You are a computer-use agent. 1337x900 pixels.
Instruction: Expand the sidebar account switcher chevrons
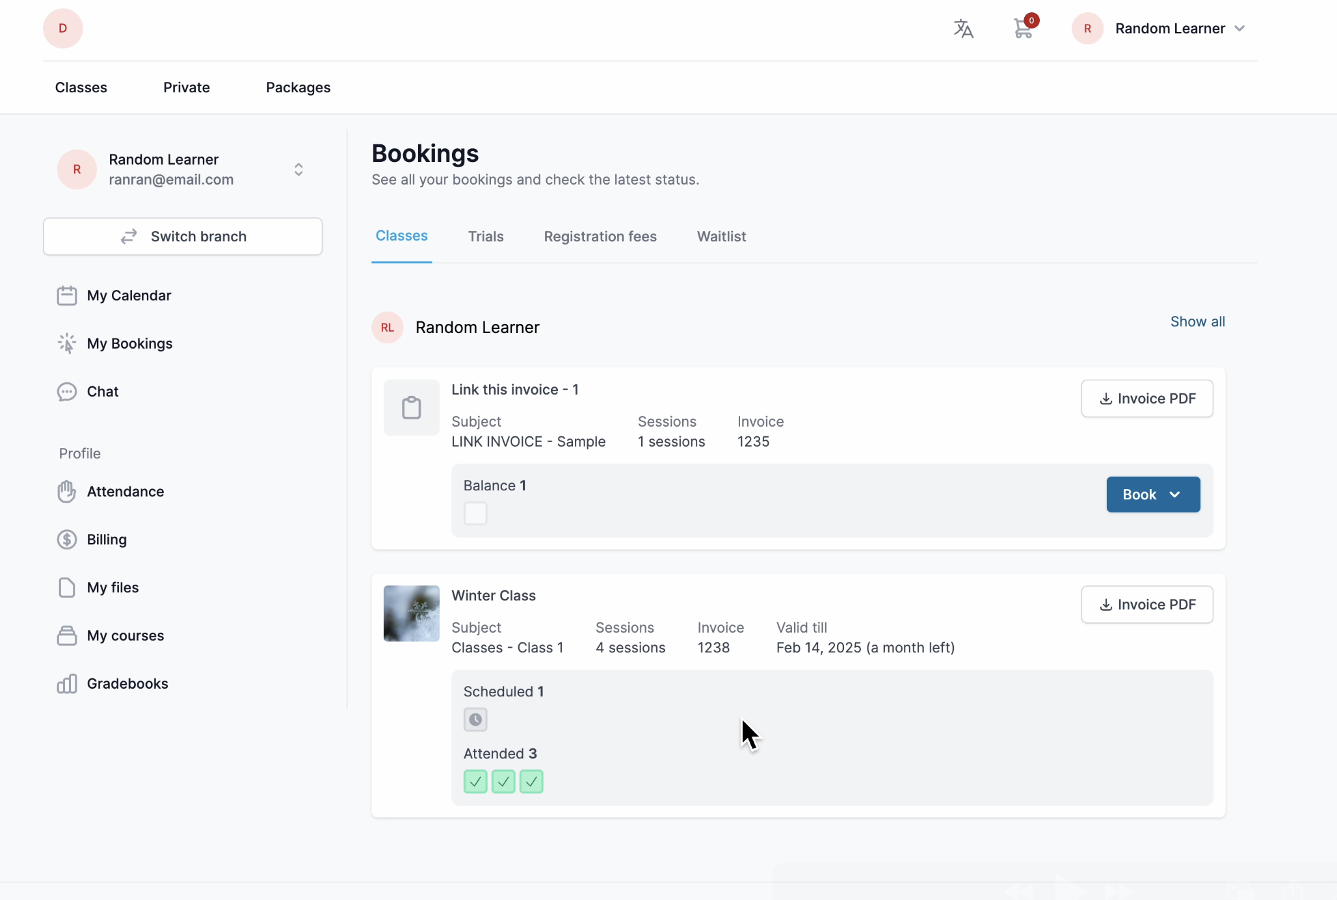pos(298,170)
